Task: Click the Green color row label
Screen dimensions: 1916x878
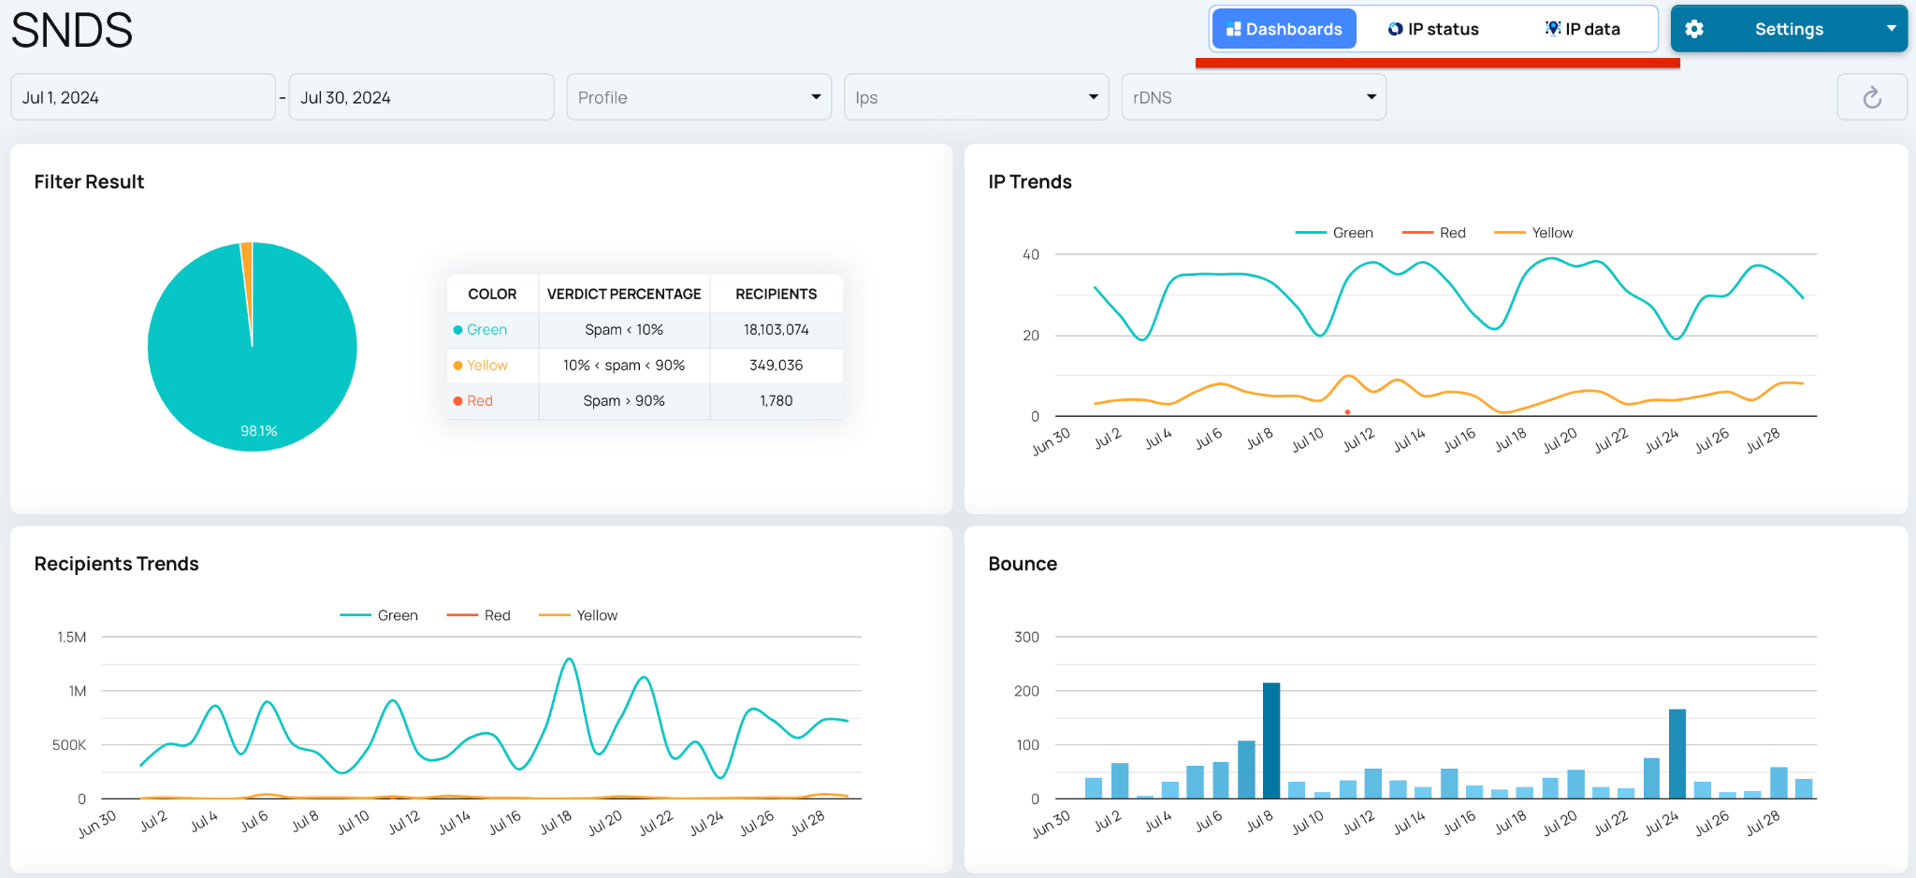Action: coord(486,330)
